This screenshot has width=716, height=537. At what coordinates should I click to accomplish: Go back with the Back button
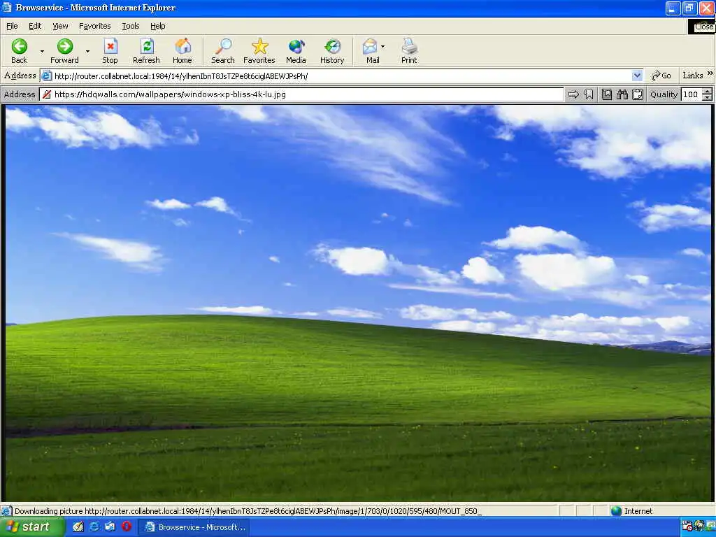coord(19,50)
